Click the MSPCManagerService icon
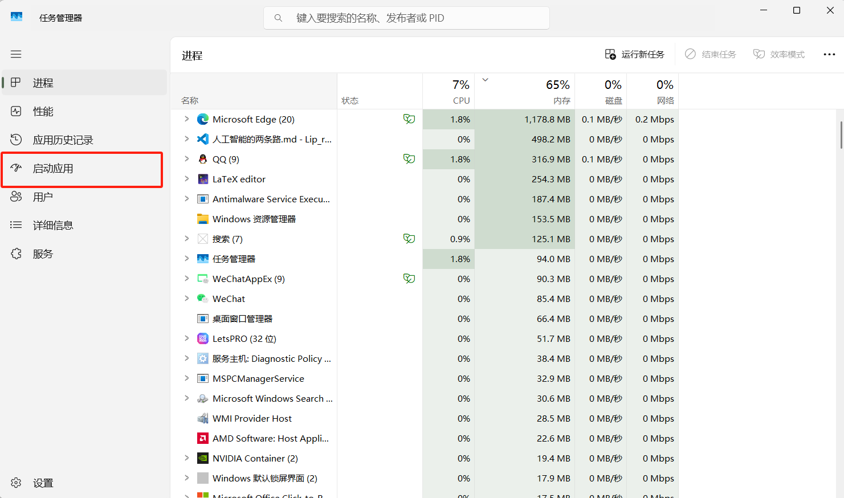The height and width of the screenshot is (498, 844). pos(202,378)
